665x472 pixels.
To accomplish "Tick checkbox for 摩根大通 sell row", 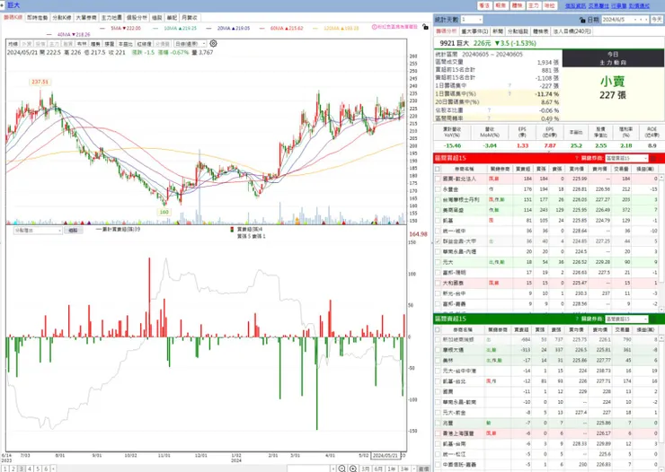I will click(438, 350).
